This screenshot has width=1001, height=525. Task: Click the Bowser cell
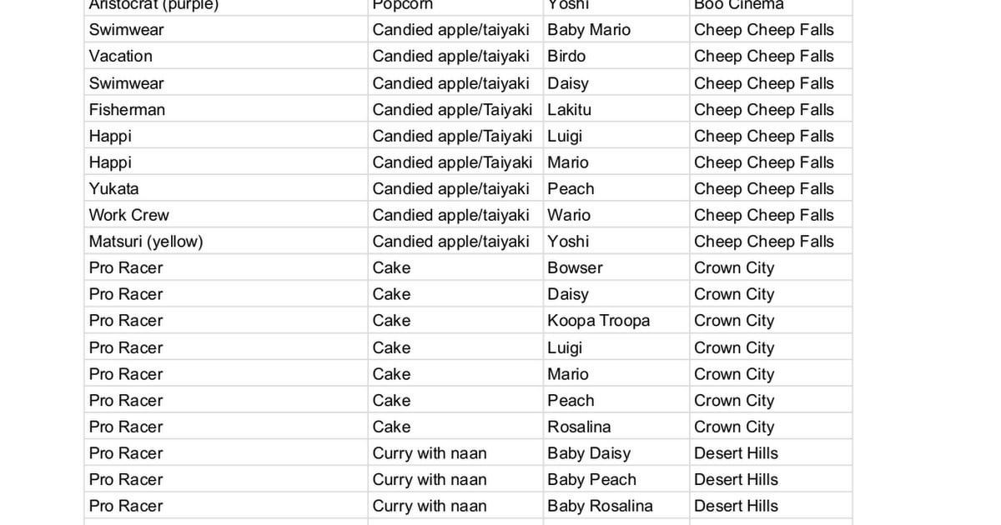click(575, 268)
